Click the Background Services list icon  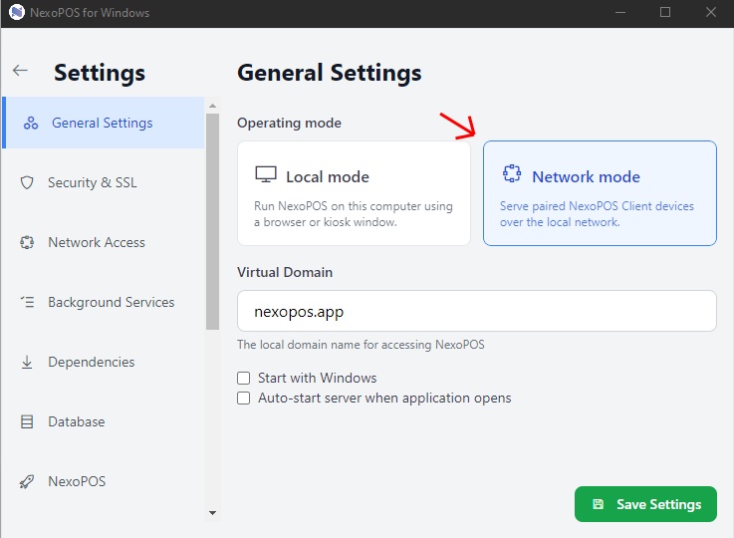27,302
